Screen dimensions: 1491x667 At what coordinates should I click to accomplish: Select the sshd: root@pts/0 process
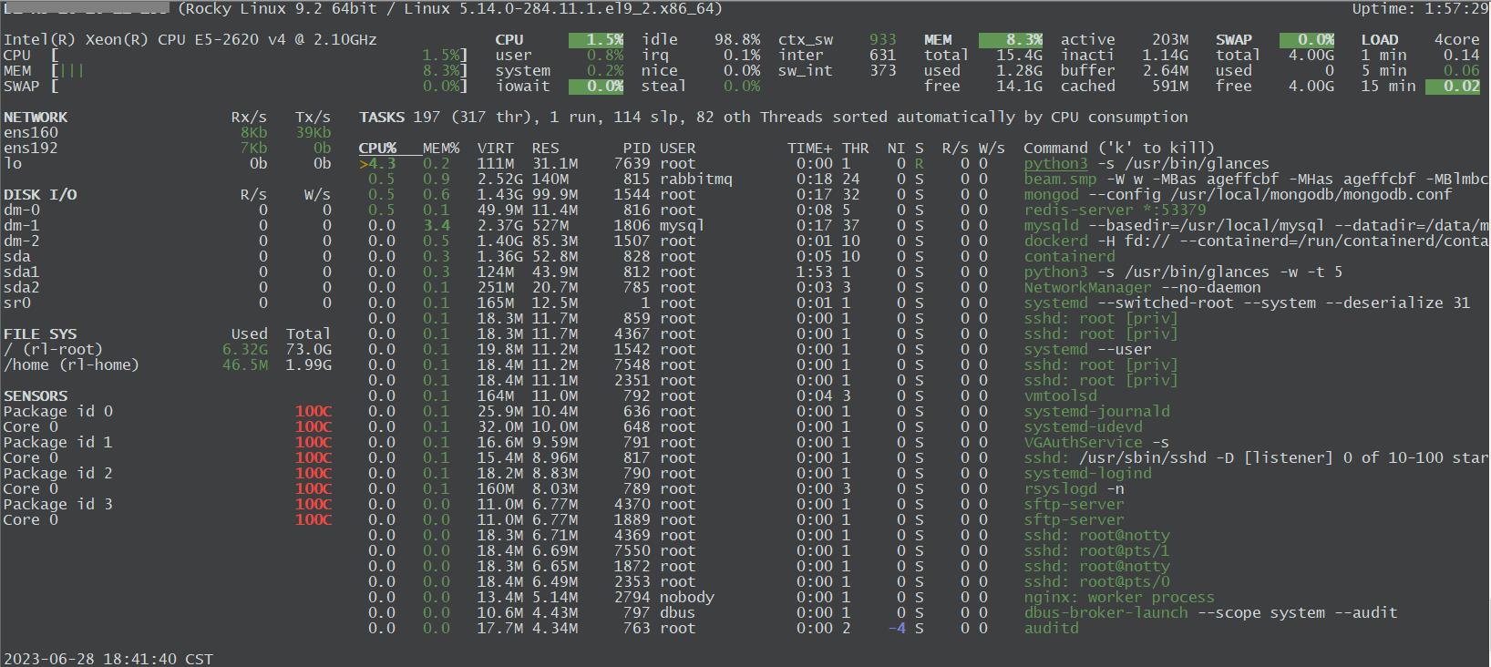pyautogui.click(x=1096, y=581)
